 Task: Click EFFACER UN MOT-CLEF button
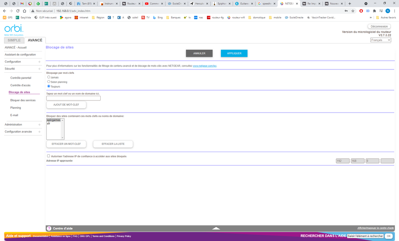[x=66, y=144]
